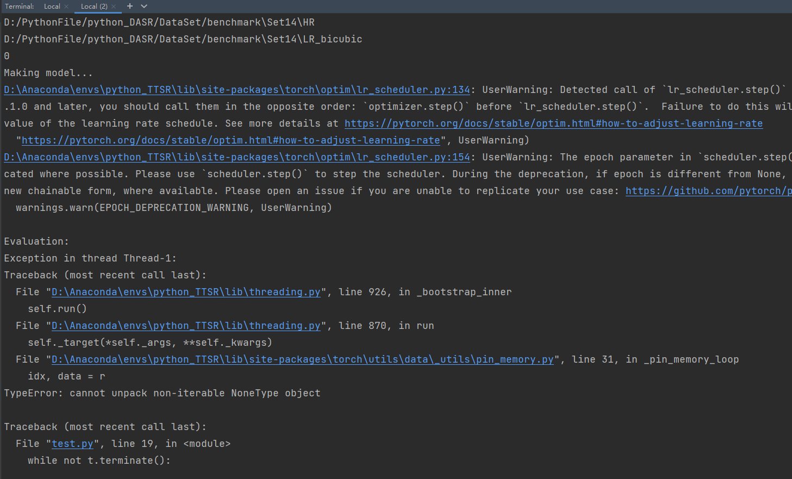Add a new terminal session with plus icon

[x=130, y=6]
